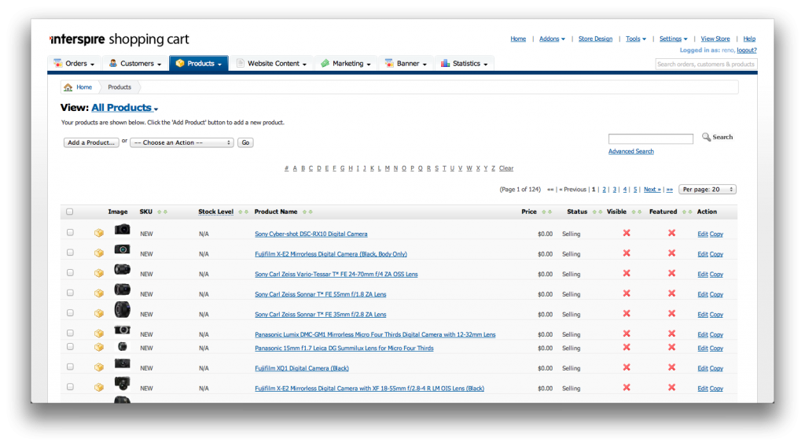The width and height of the screenshot is (805, 446).
Task: Open the Marketing menu tab
Action: [347, 64]
